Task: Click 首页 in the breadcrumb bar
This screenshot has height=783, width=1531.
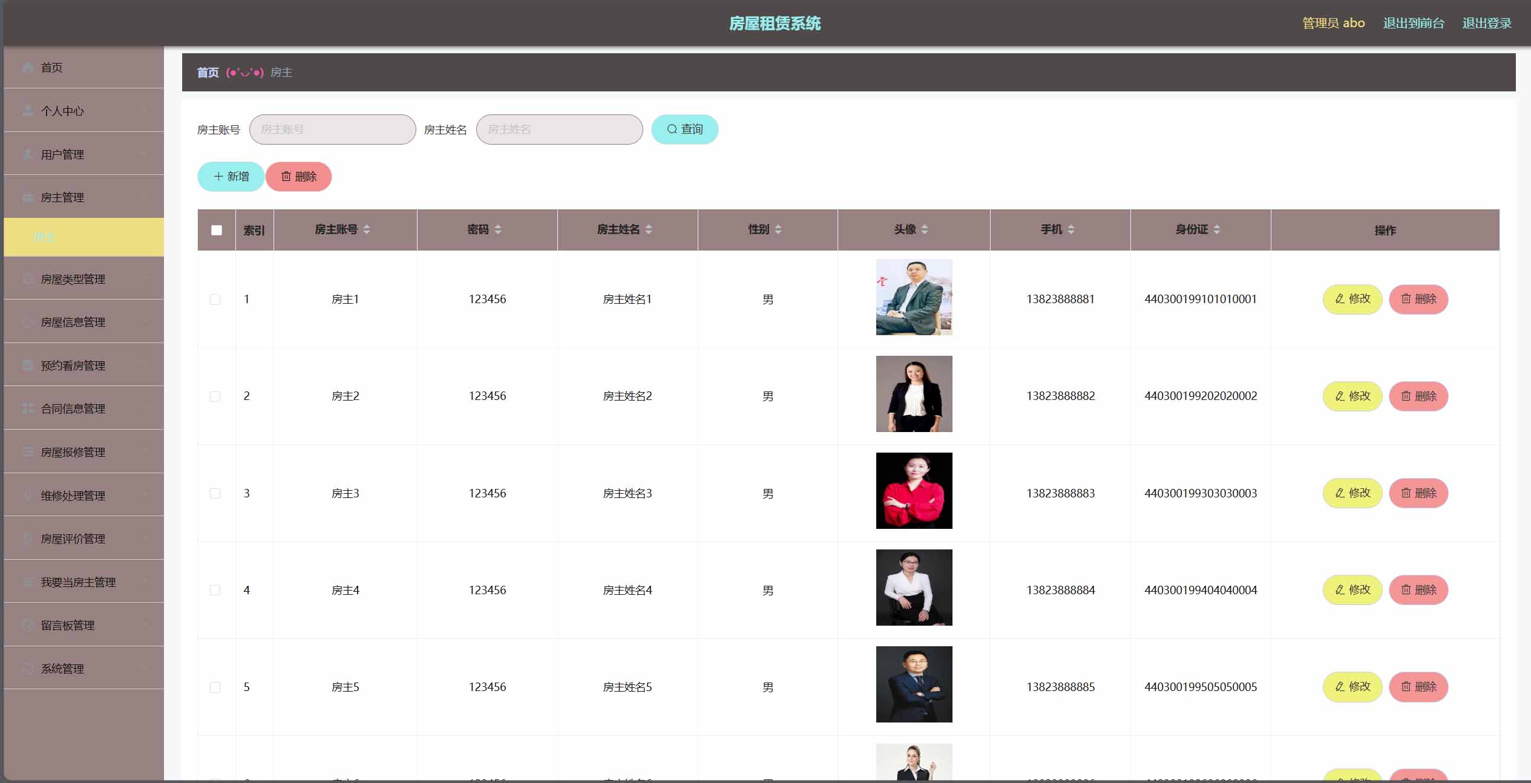Action: (x=208, y=73)
